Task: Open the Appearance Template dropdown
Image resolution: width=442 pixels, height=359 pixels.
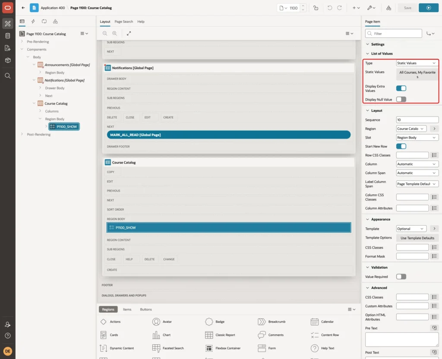Action: [411, 229]
